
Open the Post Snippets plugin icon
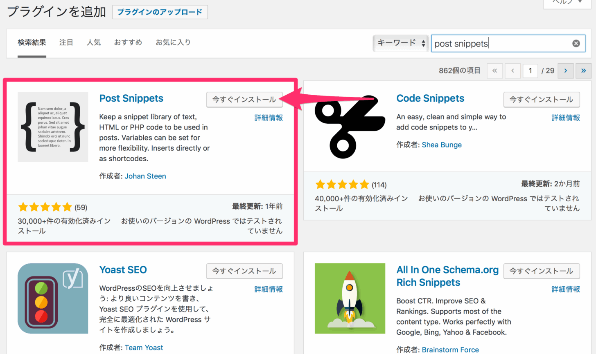(53, 127)
